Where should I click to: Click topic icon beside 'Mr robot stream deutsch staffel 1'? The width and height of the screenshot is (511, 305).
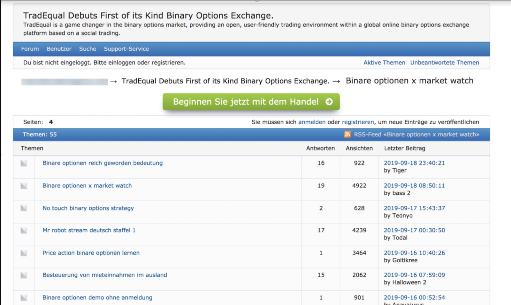tap(24, 231)
